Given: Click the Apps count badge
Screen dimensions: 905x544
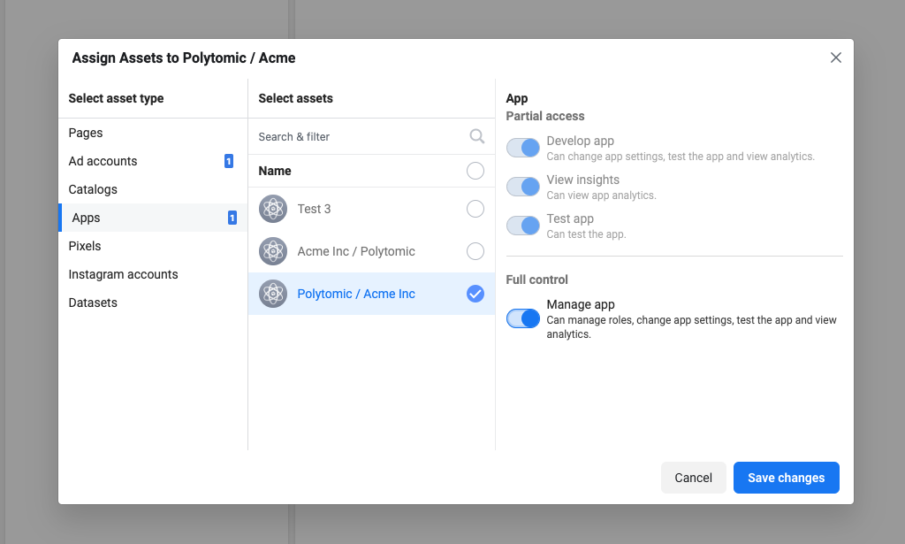Looking at the screenshot, I should point(232,218).
